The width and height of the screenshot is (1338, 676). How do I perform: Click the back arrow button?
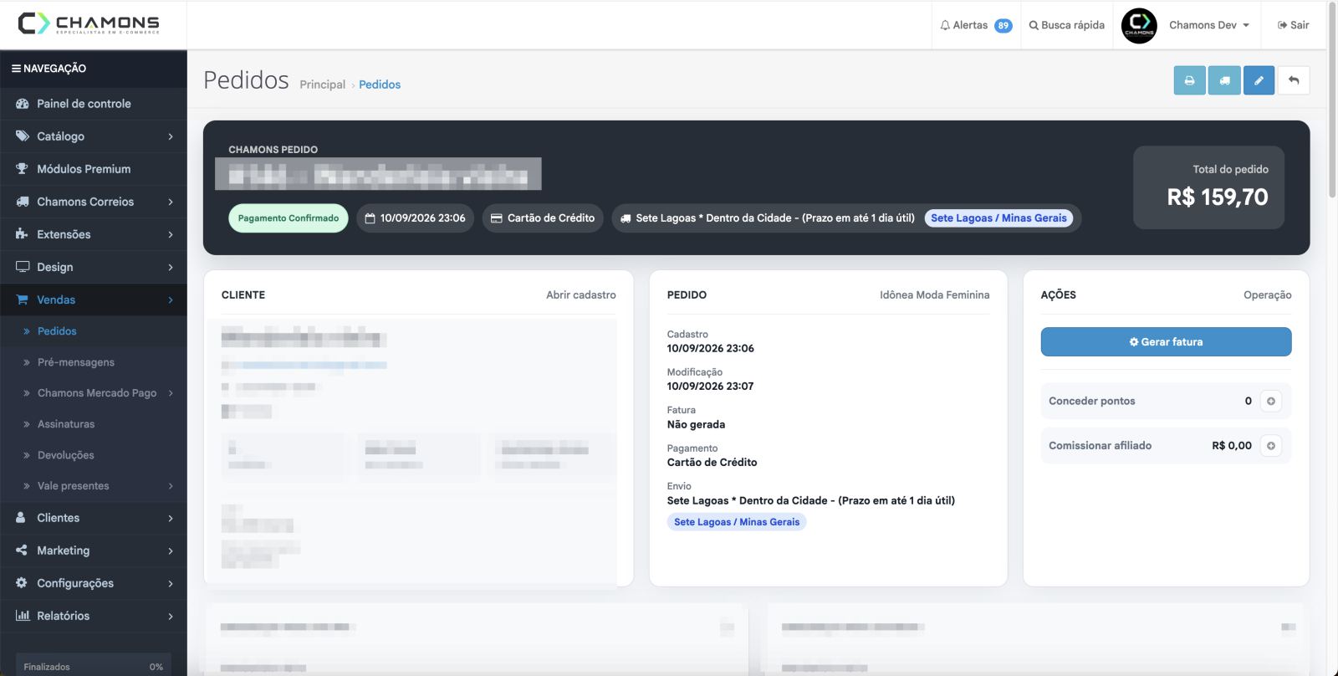(x=1294, y=80)
